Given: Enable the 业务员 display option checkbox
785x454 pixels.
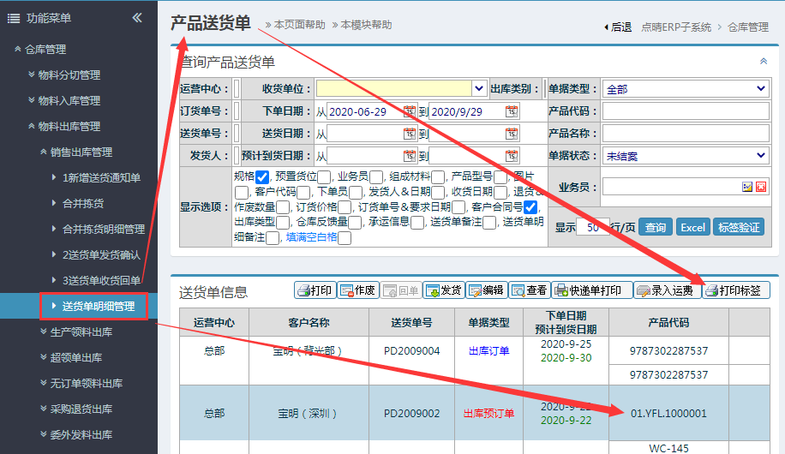Looking at the screenshot, I should 375,177.
